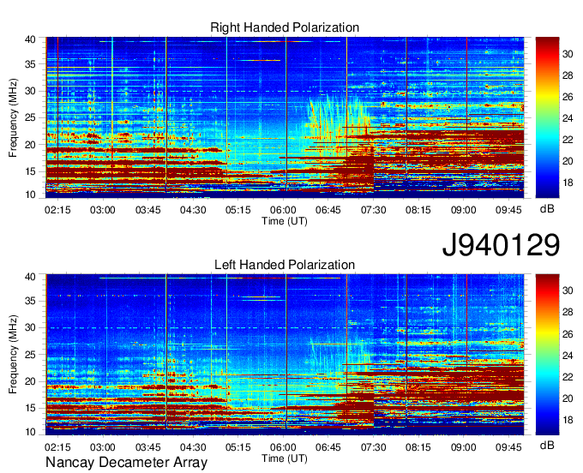Click the 24 dB tick on Left Handed color bar
The image size is (583, 473).
pyautogui.click(x=568, y=356)
